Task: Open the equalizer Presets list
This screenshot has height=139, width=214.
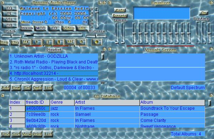Action: pos(120,16)
